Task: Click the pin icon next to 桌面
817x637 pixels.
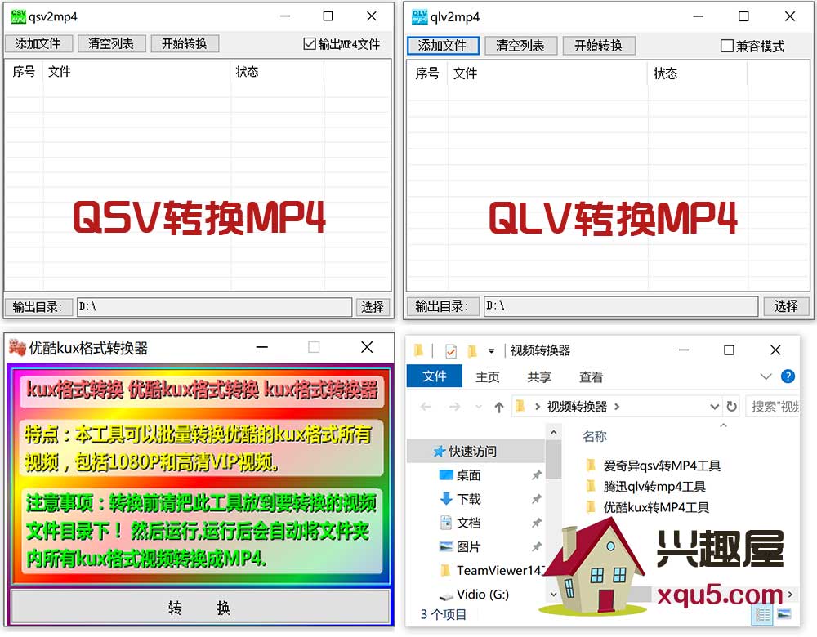Action: [x=536, y=475]
